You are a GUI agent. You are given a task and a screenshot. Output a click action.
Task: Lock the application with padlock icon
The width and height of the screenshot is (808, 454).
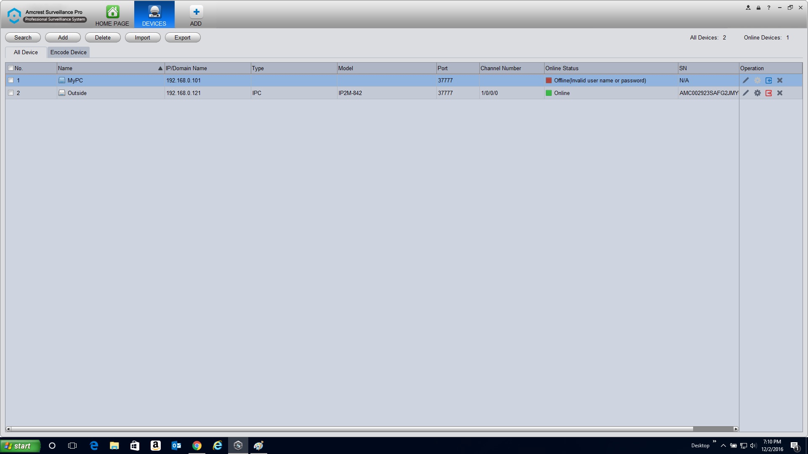758,8
